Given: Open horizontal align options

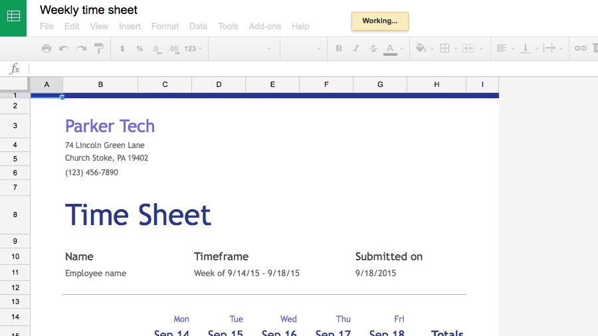Looking at the screenshot, I should [502, 48].
